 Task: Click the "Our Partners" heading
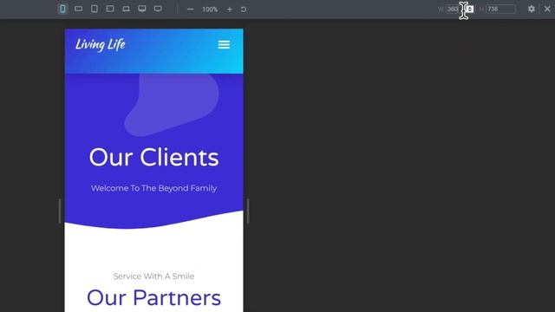154,298
